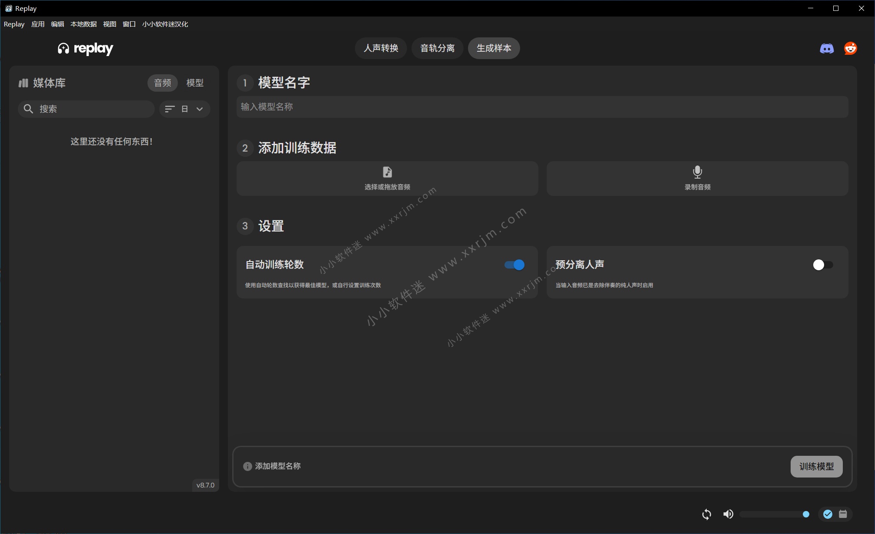This screenshot has height=534, width=875.
Task: Click the blue checkmark status icon
Action: pos(828,514)
